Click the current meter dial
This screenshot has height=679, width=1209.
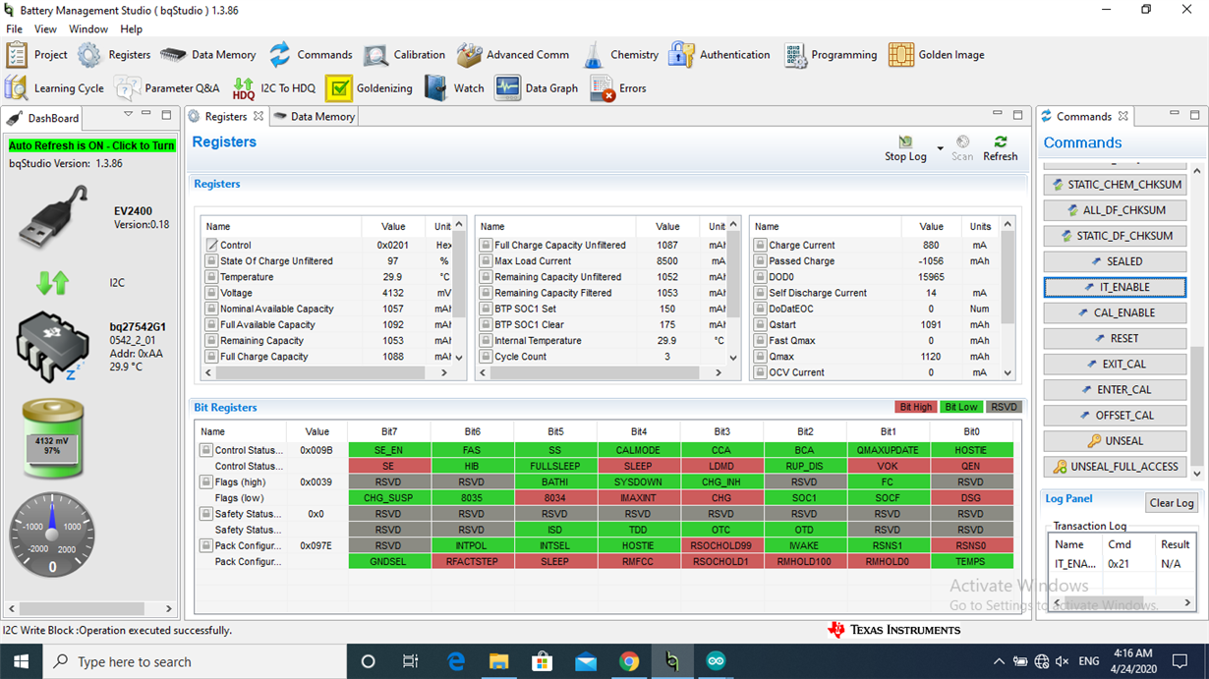coord(52,535)
